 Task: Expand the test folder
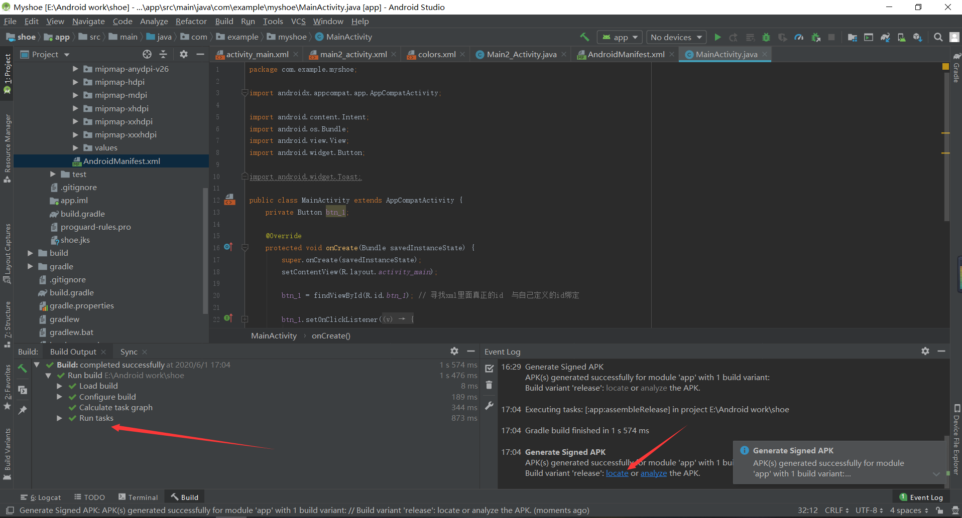pos(53,174)
